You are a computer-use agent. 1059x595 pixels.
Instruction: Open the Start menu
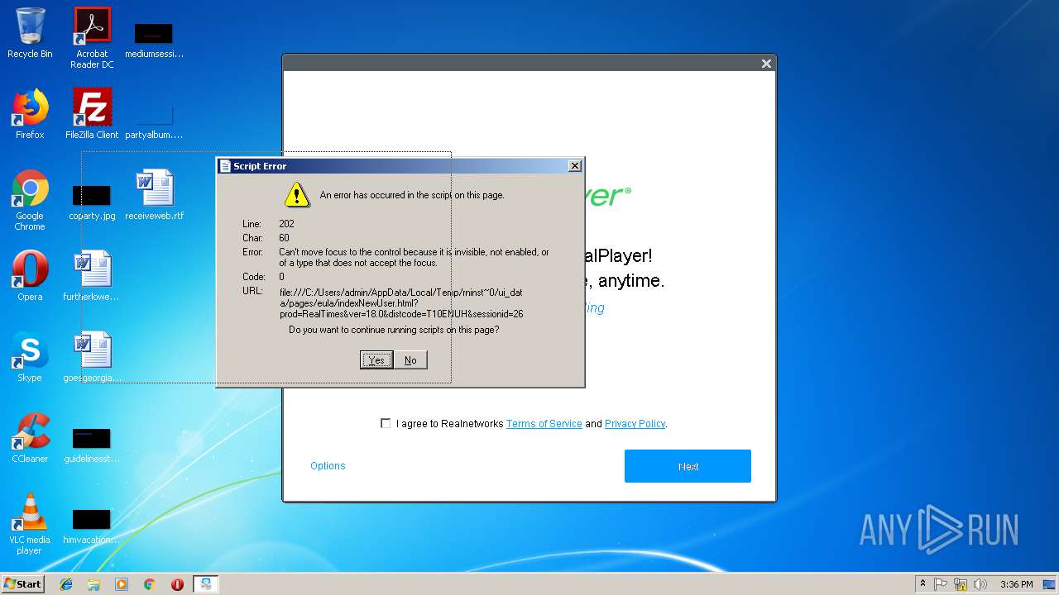point(23,584)
